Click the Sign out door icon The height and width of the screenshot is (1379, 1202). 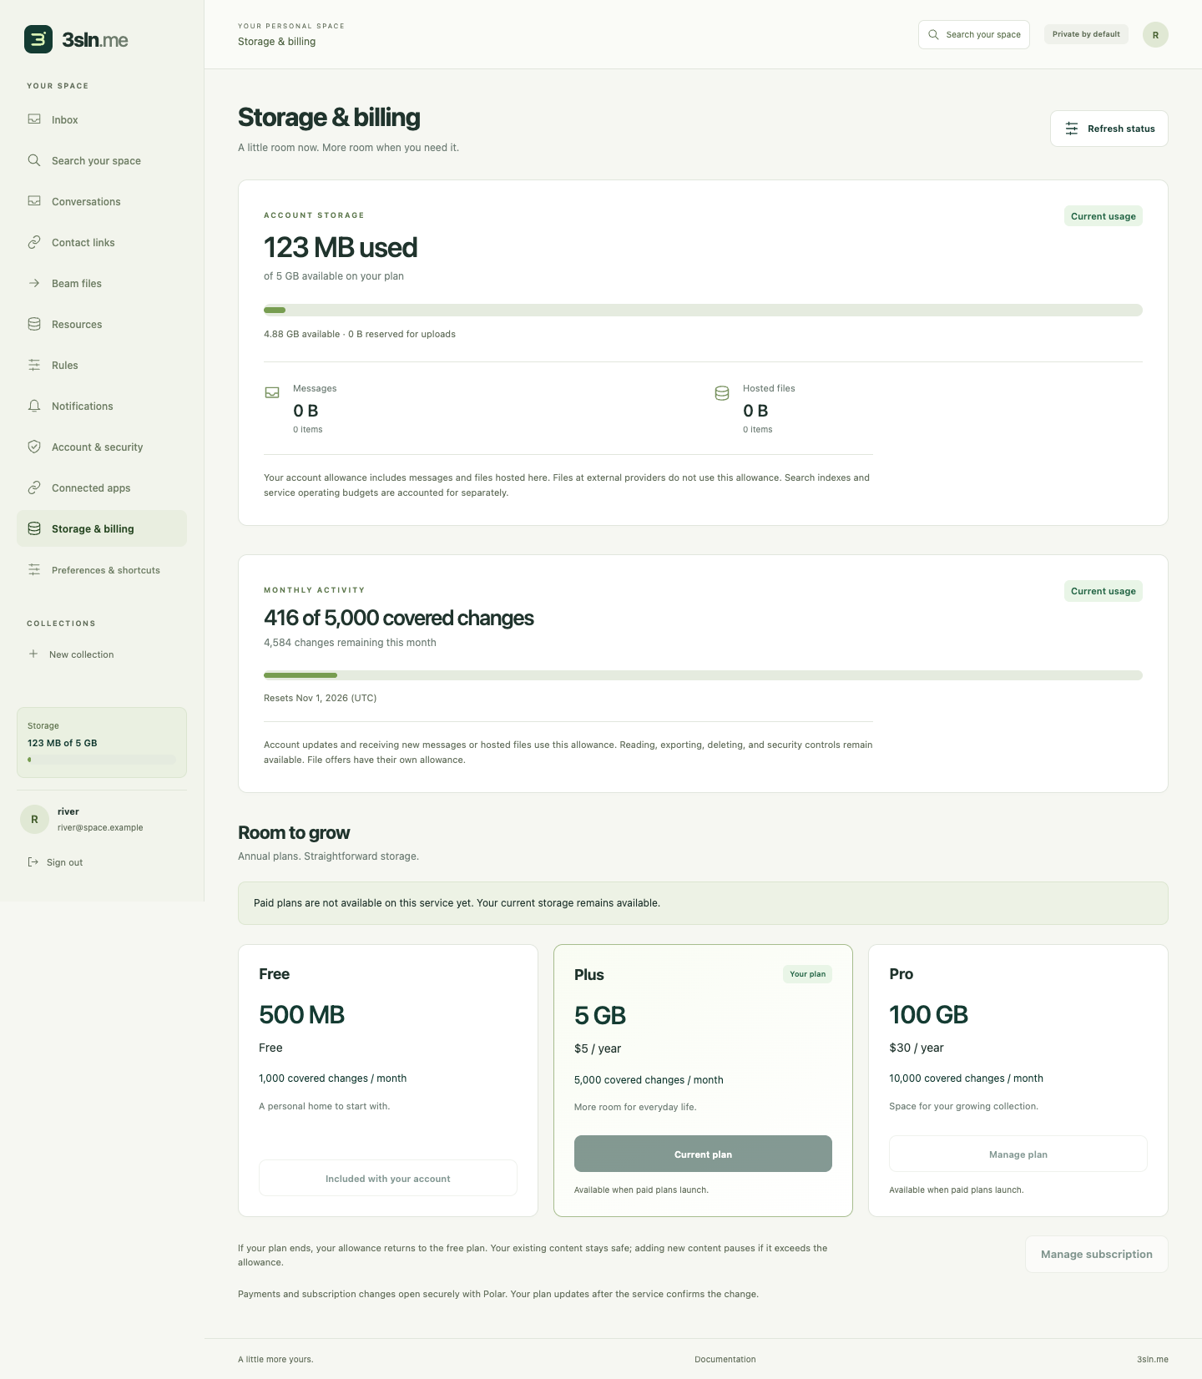[33, 862]
